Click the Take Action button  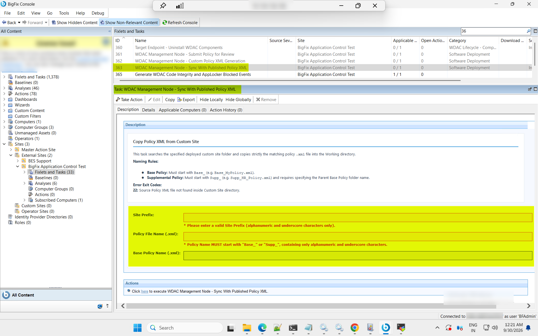click(x=129, y=99)
